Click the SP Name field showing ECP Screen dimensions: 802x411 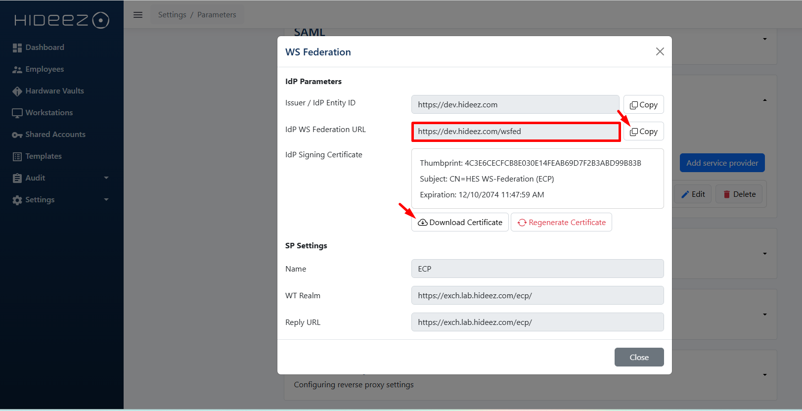click(537, 269)
